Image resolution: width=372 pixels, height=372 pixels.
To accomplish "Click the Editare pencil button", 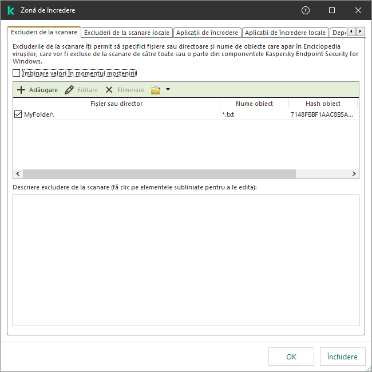I will click(x=81, y=90).
